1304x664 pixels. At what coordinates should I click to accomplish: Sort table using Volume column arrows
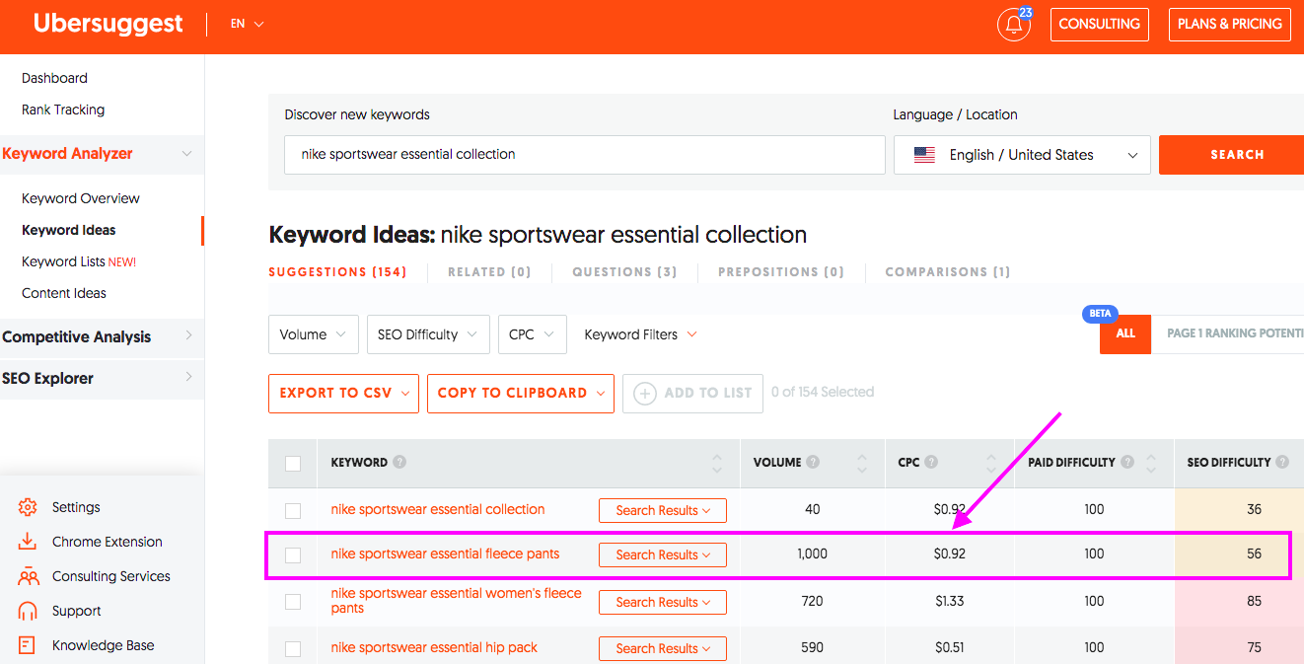click(x=862, y=463)
